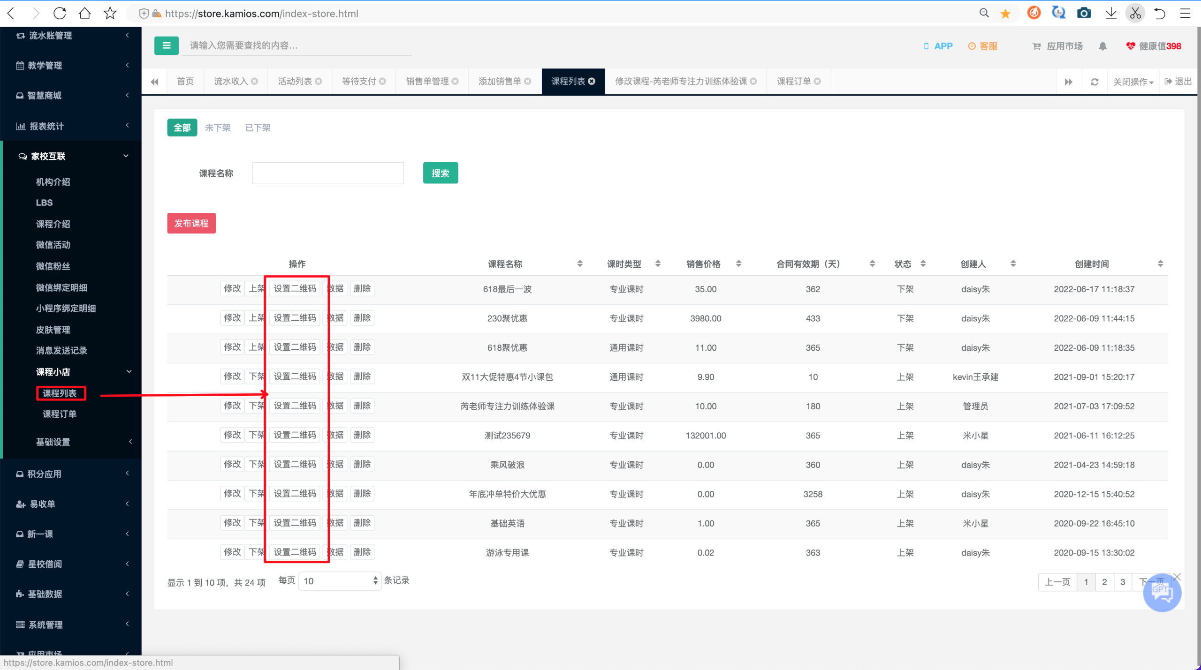This screenshot has height=670, width=1201.
Task: Bookmark page with the star icon
Action: 110,13
